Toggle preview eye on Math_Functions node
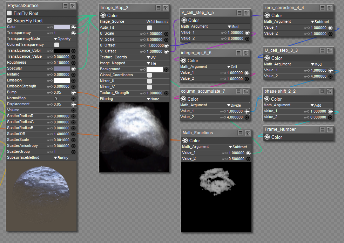Viewport: 344px width, 243px height. [248, 133]
